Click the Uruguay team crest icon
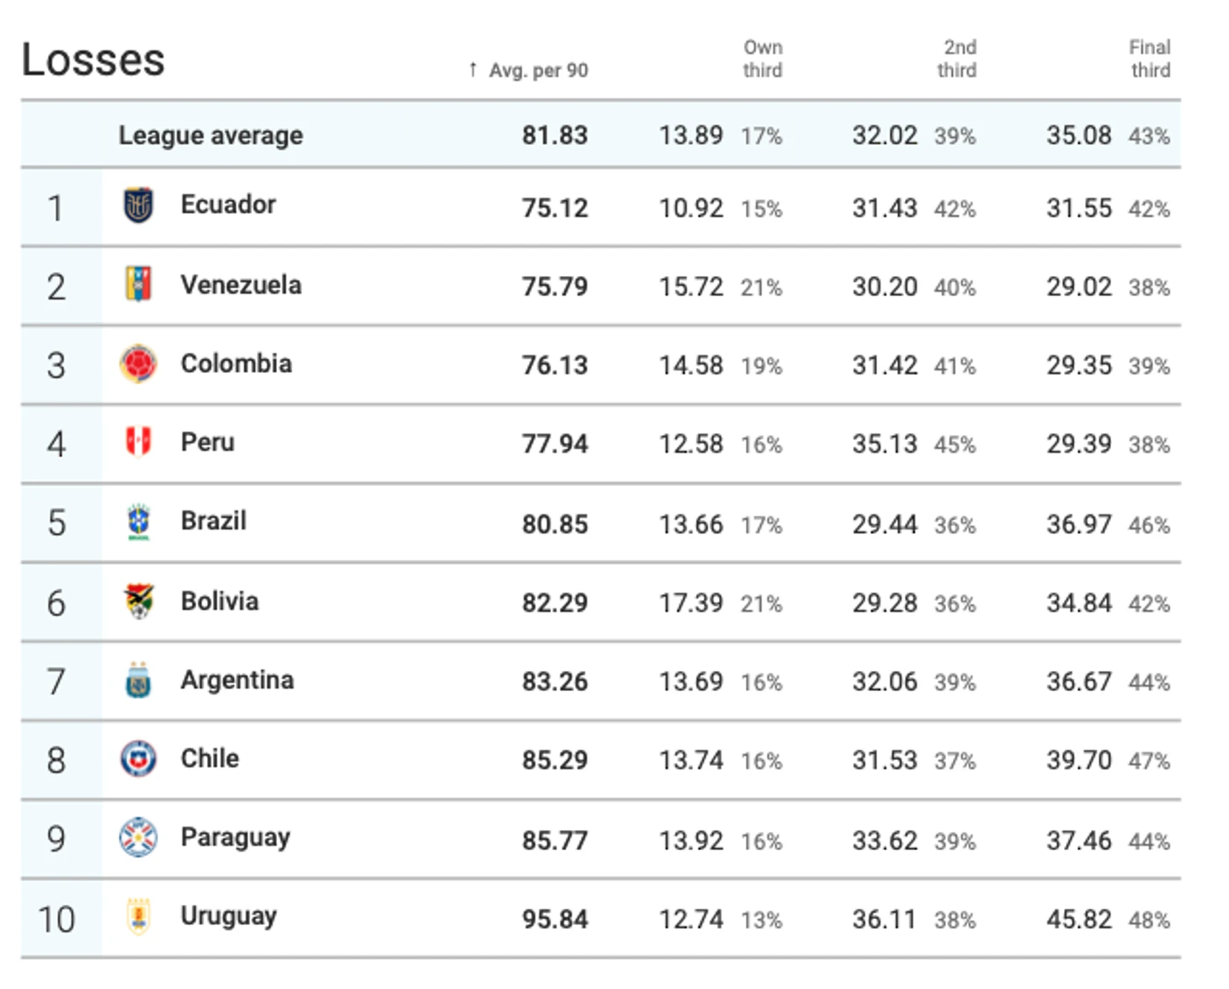The image size is (1229, 989). pos(138,917)
